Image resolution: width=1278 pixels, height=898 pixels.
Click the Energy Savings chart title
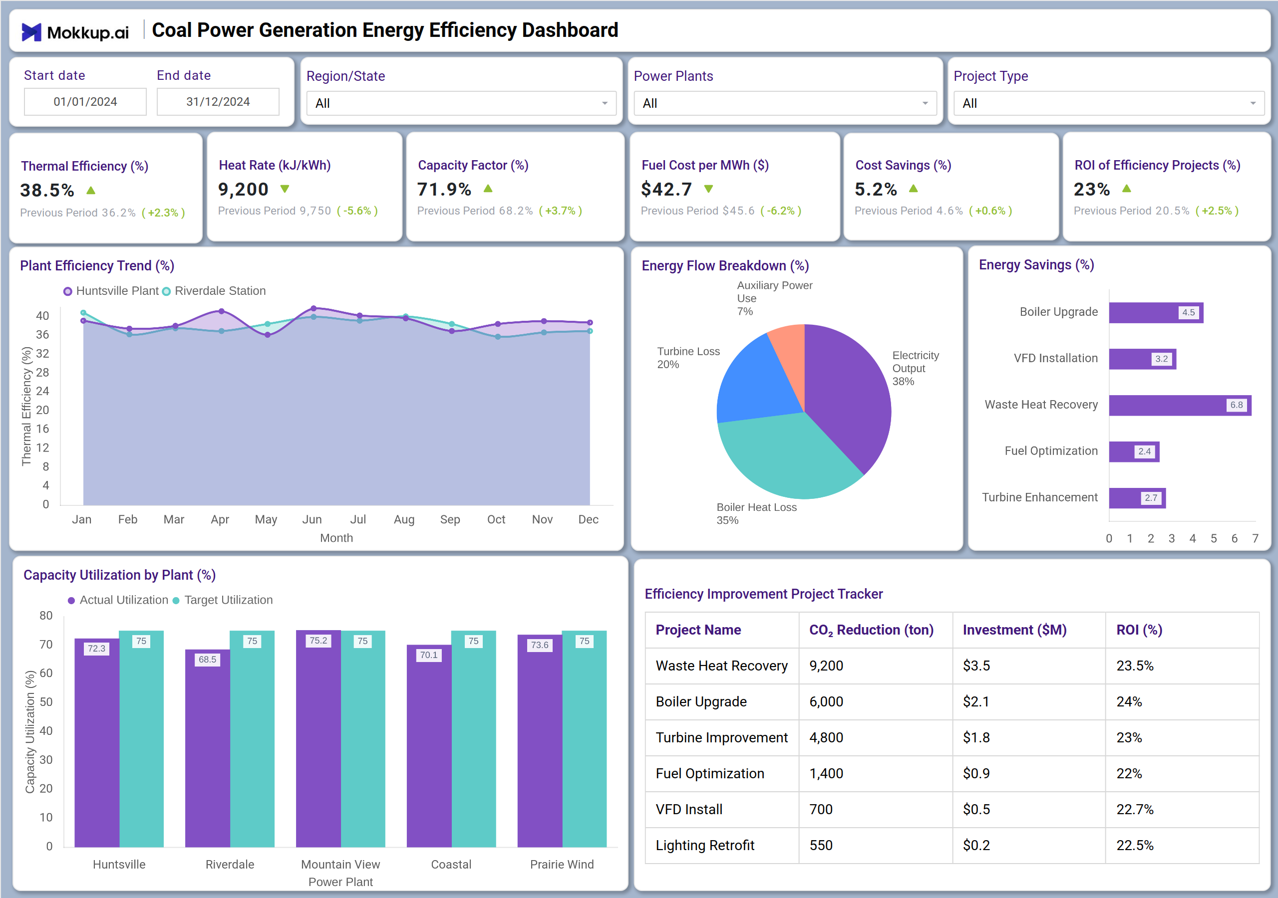pos(1036,265)
